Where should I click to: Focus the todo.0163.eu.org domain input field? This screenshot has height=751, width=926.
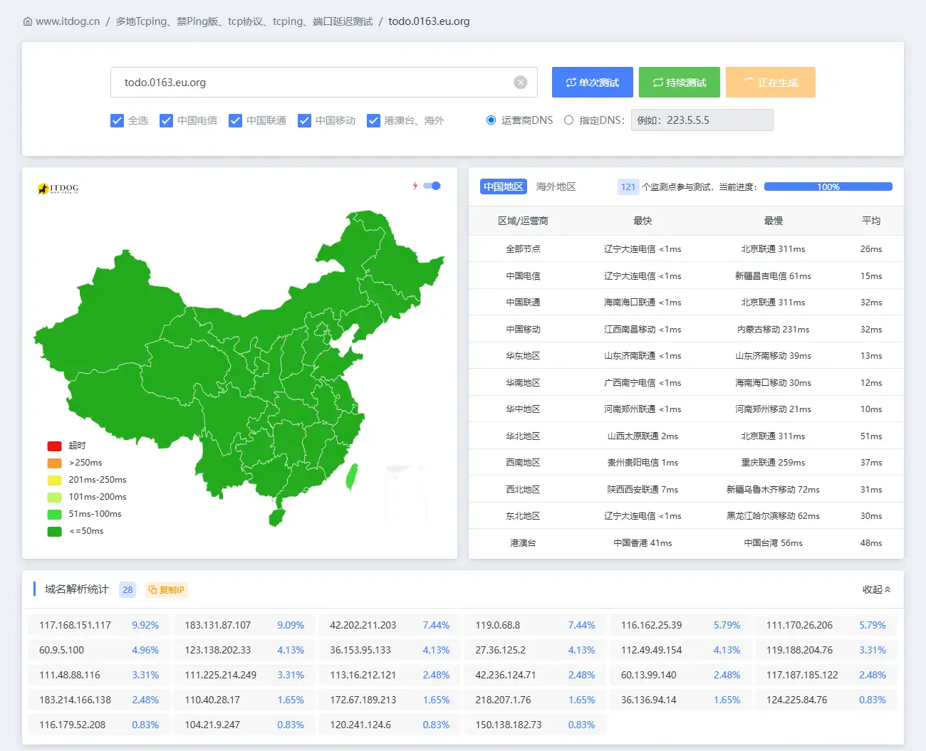pos(324,83)
